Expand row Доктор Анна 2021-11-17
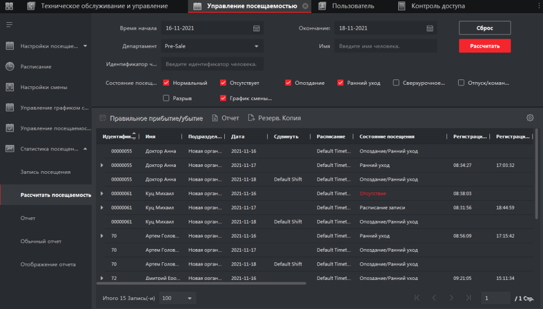Screen dimensions: 543x309 [x=102, y=165]
